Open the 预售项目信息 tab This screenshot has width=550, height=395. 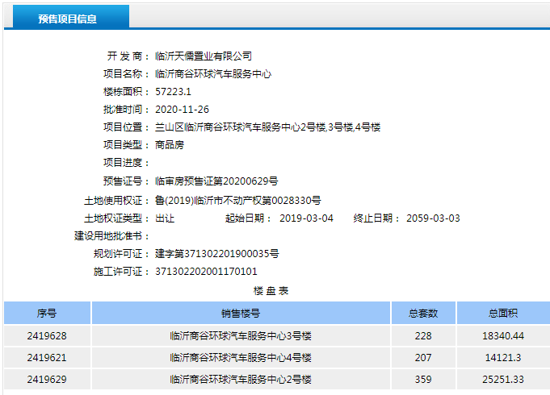[71, 16]
